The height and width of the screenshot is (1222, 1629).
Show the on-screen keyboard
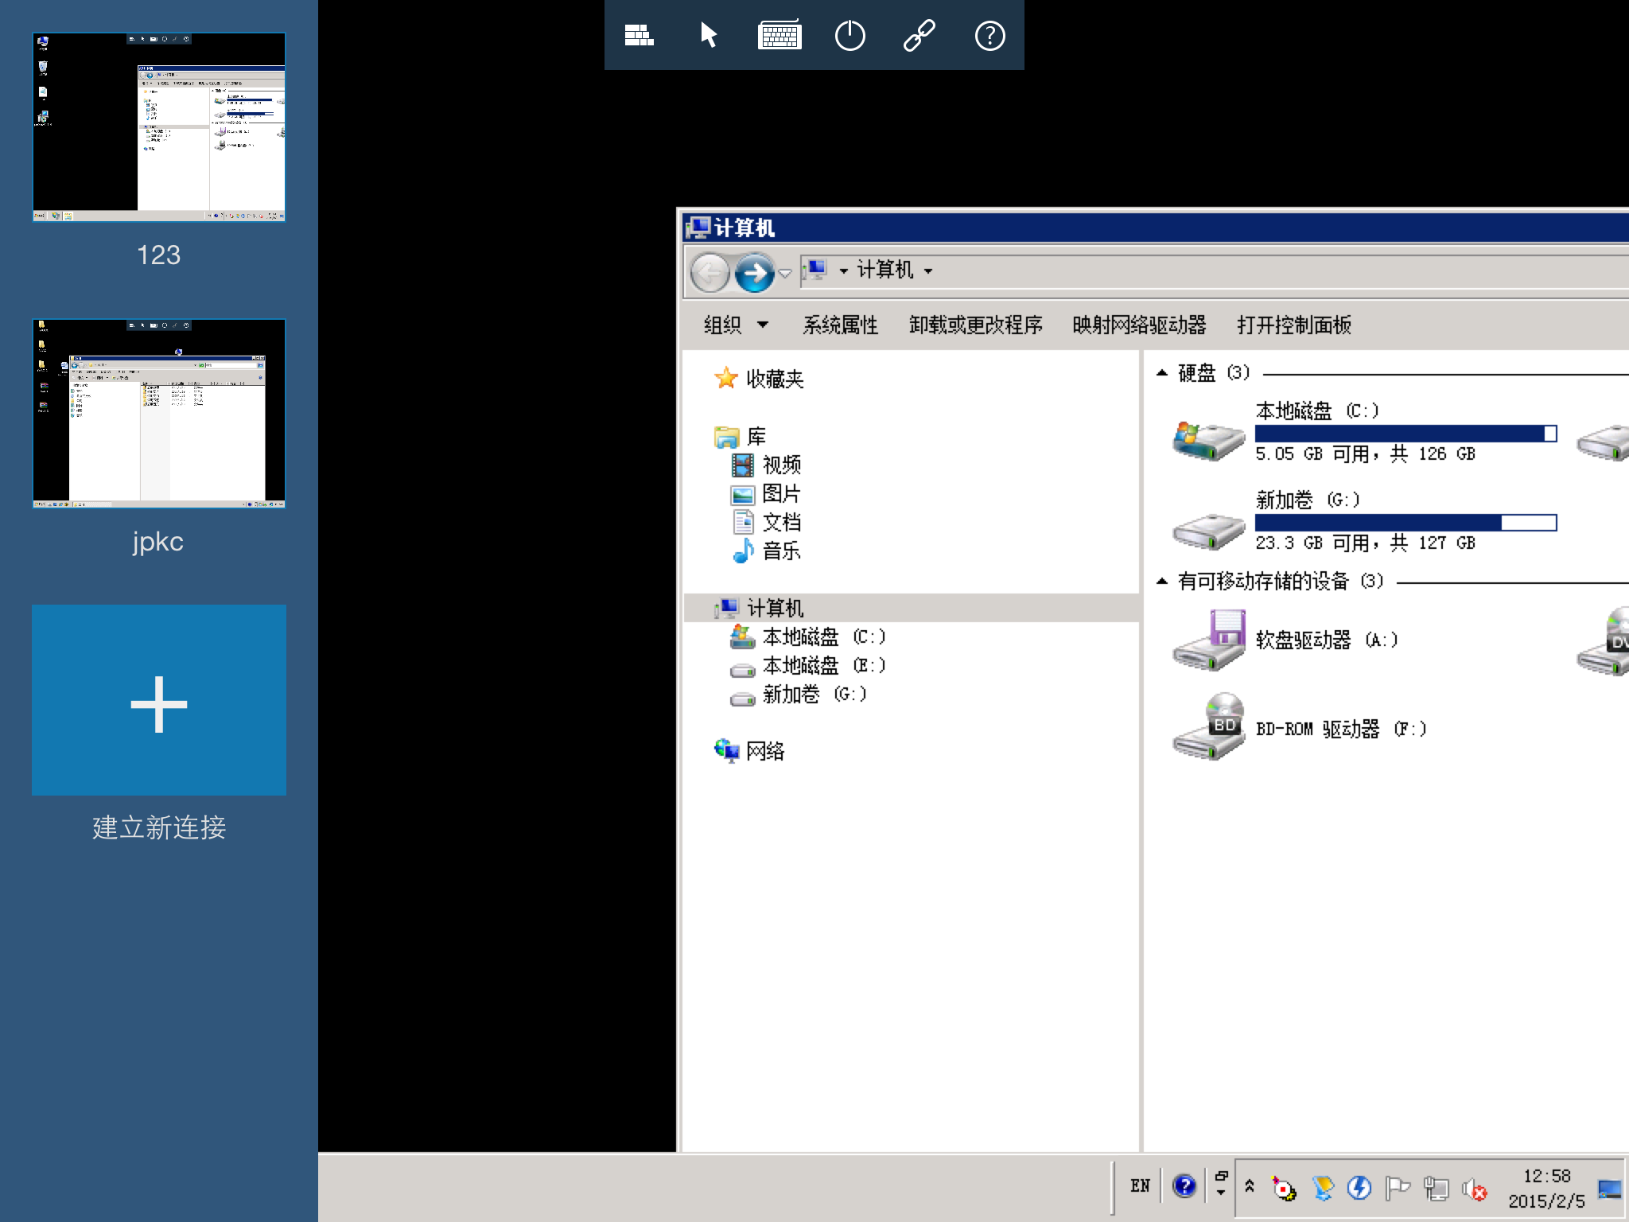coord(780,36)
